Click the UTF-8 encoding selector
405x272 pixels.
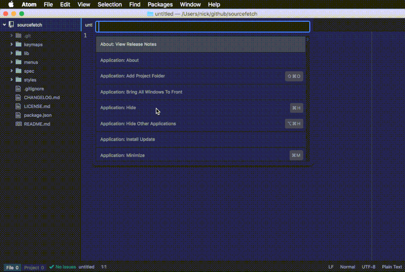pyautogui.click(x=368, y=267)
